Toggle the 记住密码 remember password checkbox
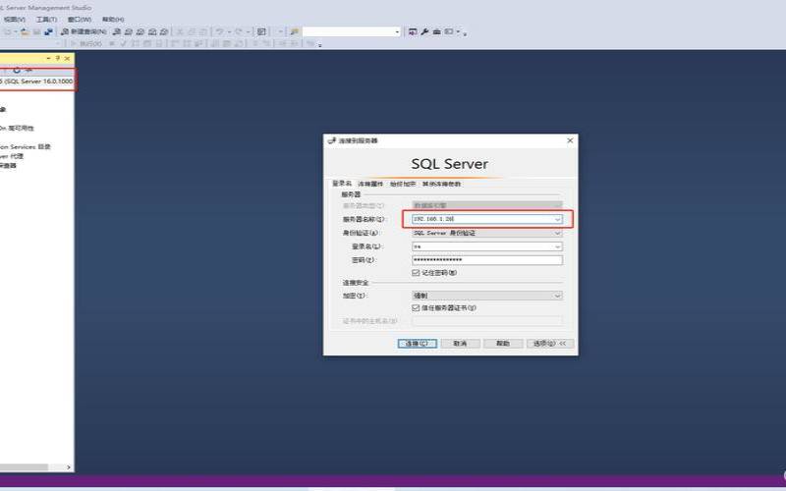 tap(416, 273)
